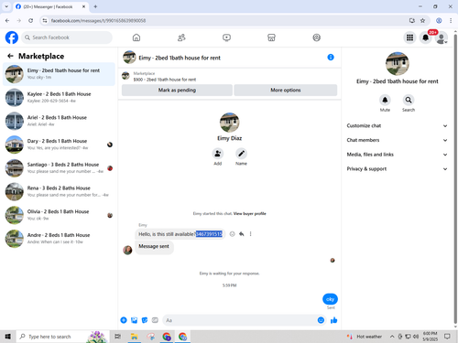Open the plus more actions icon in composer
The image size is (458, 343).
pyautogui.click(x=124, y=320)
